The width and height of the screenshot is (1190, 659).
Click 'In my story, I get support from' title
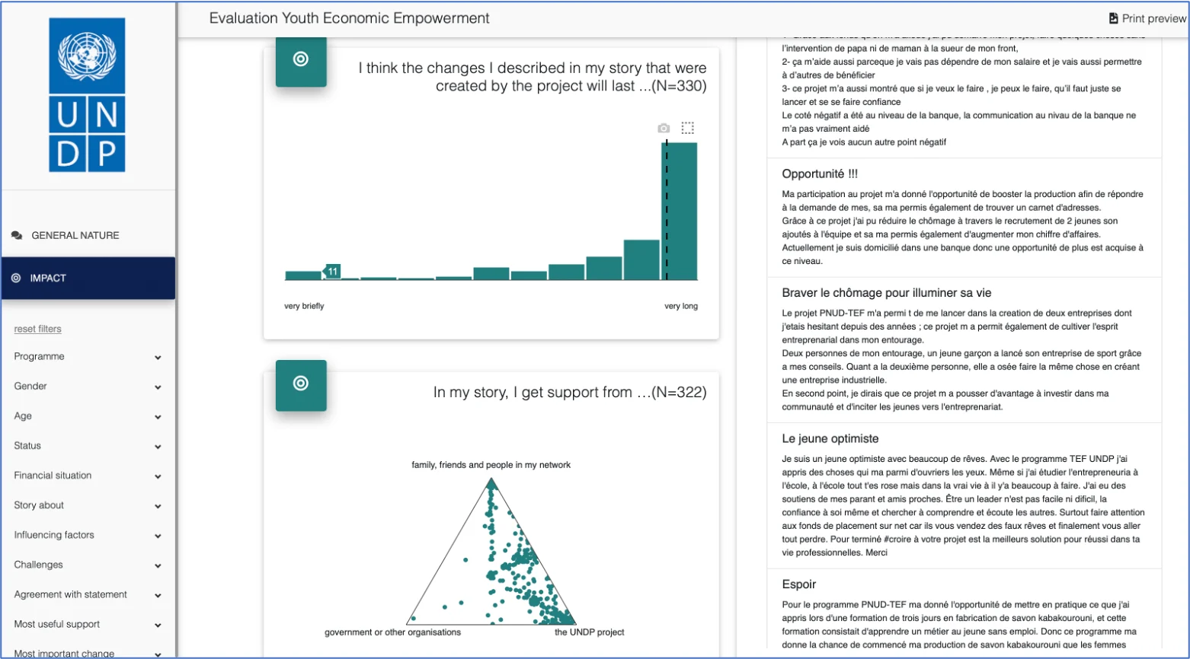(570, 393)
